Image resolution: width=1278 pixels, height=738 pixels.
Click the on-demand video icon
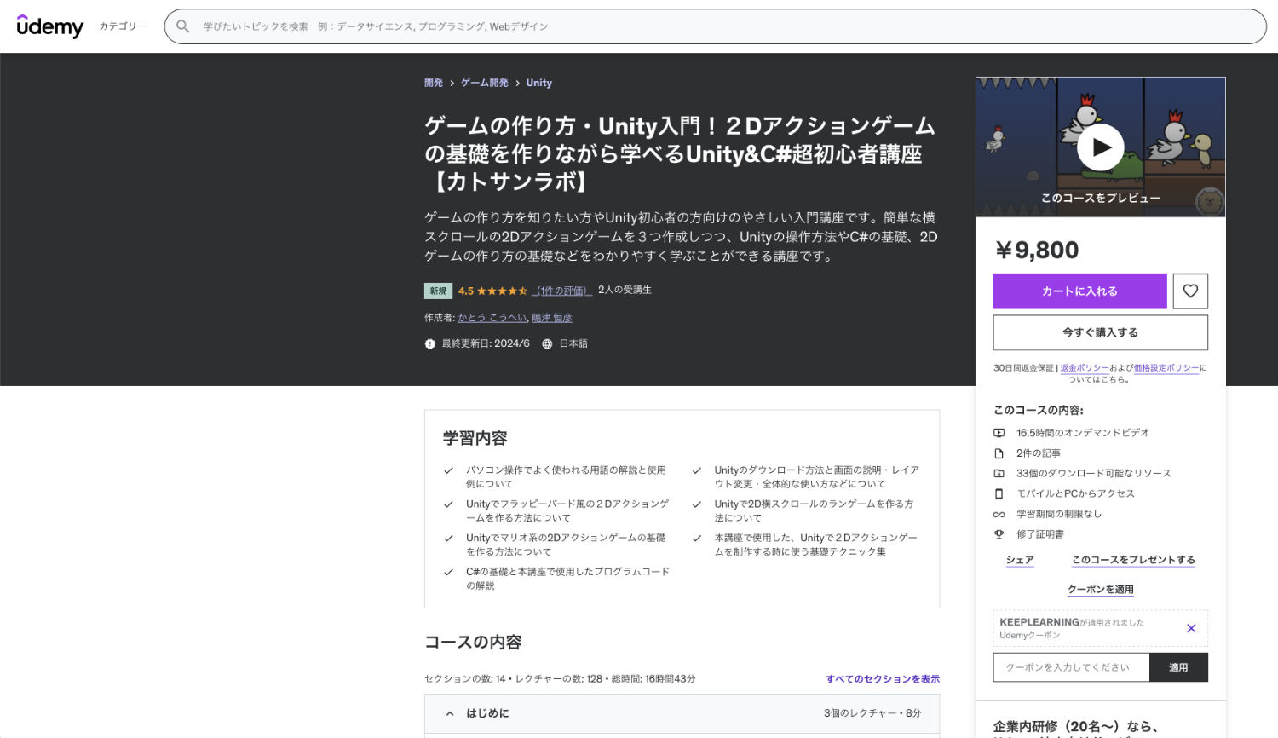click(x=999, y=433)
